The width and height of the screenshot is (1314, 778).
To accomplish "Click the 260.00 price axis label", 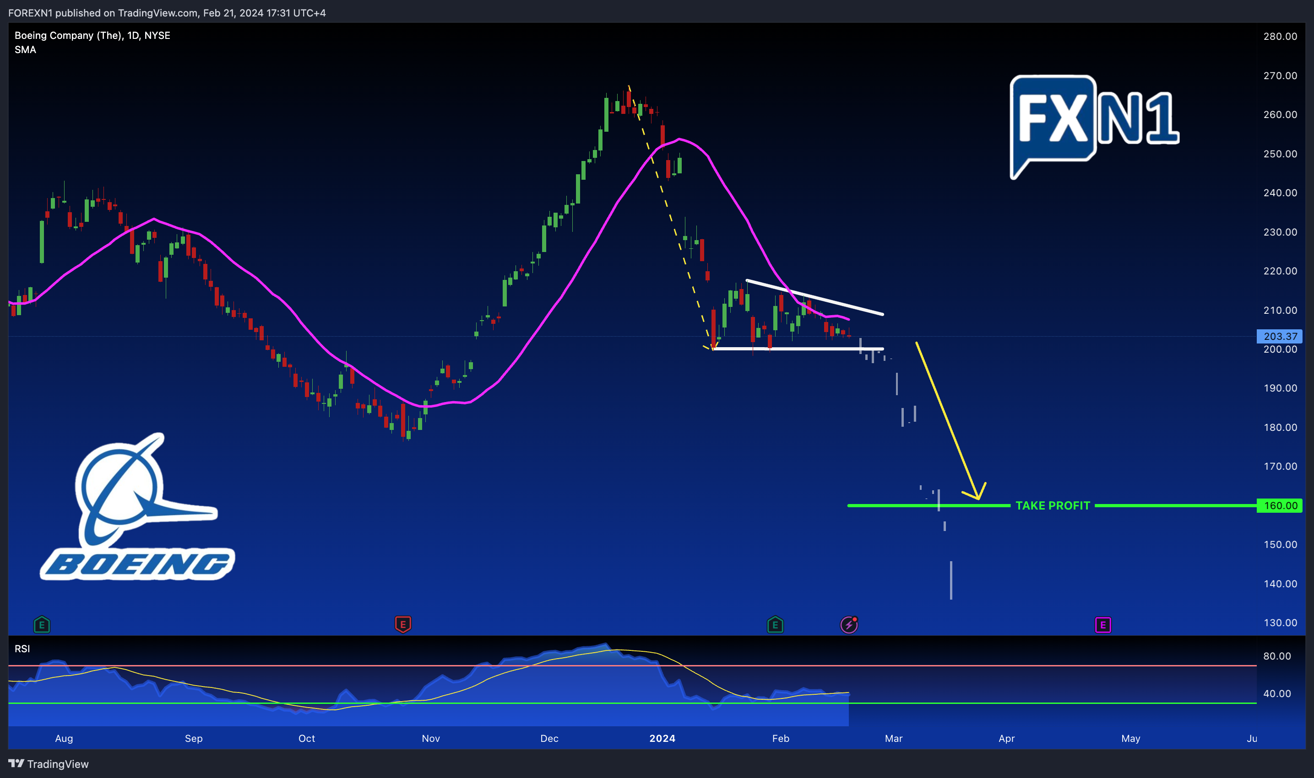I will click(x=1281, y=114).
